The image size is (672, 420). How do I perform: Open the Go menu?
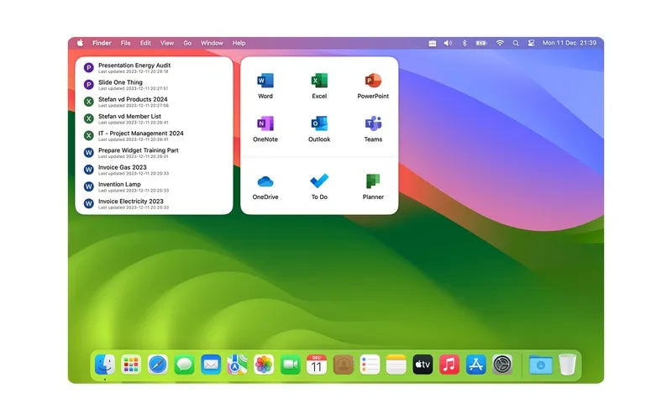tap(187, 43)
